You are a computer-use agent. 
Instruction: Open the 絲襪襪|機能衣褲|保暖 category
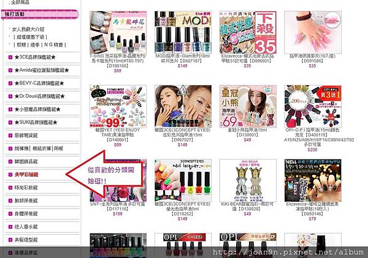click(39, 149)
